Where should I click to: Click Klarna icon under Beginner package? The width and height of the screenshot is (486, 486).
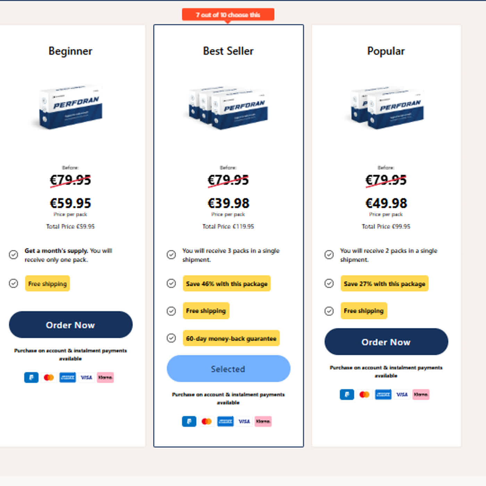point(105,377)
